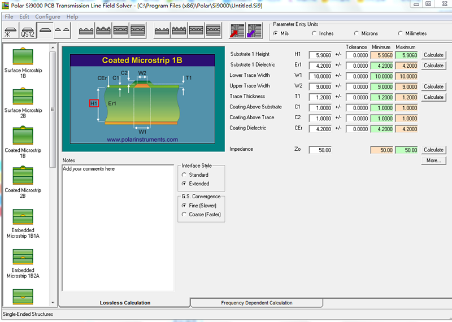Select the single-trace surface coplanar toolbar icon
Image resolution: width=452 pixels, height=322 pixels.
(86, 31)
